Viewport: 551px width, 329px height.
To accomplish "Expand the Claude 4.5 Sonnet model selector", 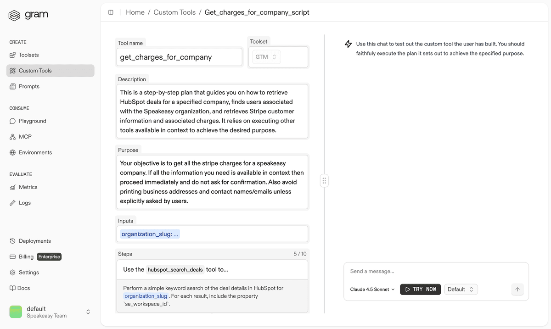I will [x=372, y=290].
